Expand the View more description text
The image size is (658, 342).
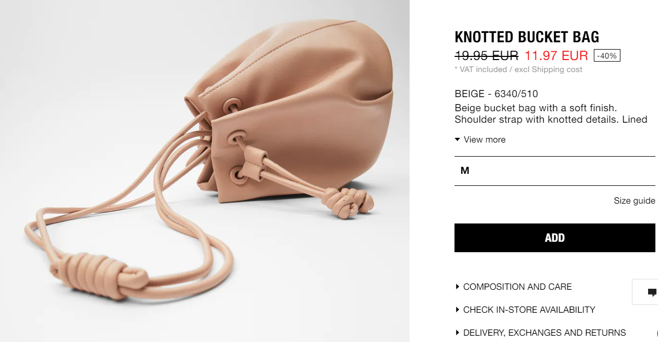click(x=484, y=139)
